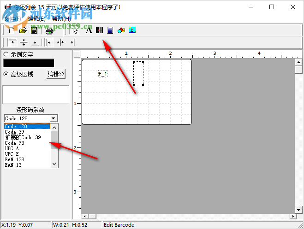304x229 pixels.
Task: Select 扩展的Code 39 entry
Action: 27,137
